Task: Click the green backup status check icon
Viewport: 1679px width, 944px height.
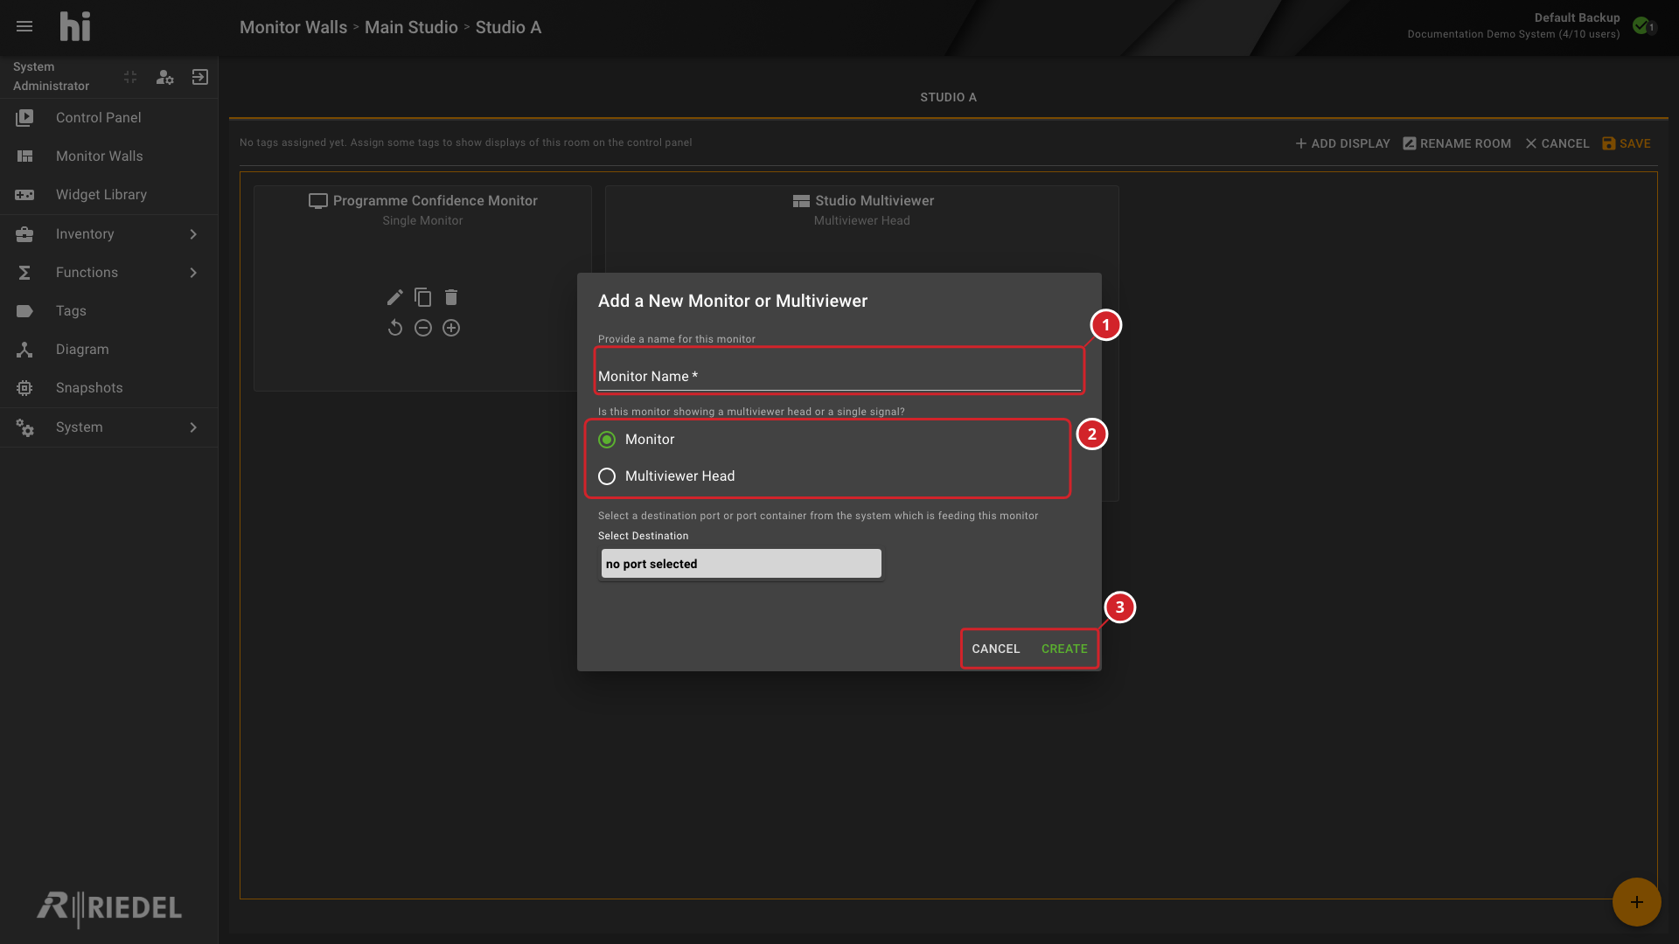Action: coord(1641,25)
